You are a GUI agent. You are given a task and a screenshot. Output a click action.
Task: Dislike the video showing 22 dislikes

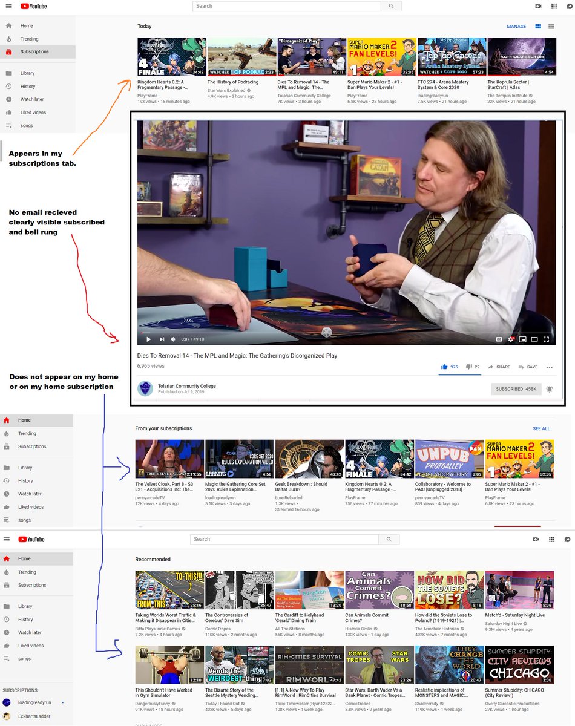[x=473, y=367]
